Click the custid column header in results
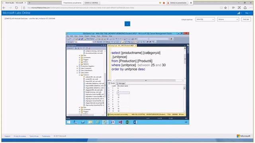Image resolution: width=255 pixels, height=143 pixels. [x=114, y=86]
